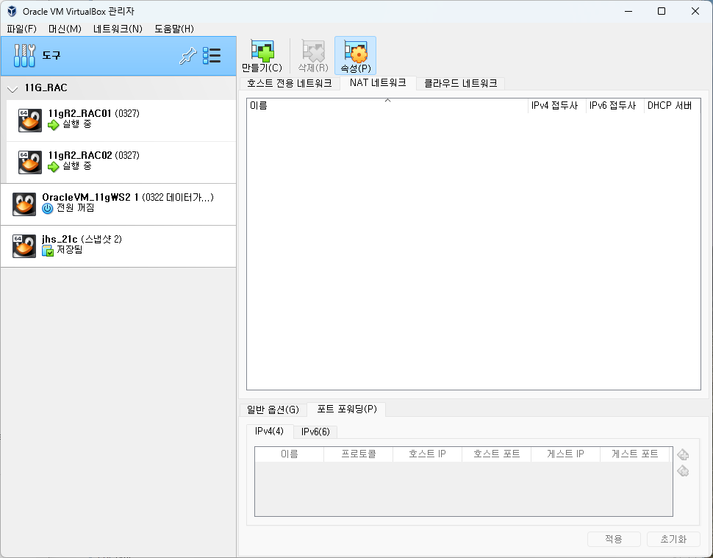Click the add port forwarding rule icon
This screenshot has height=558, width=713.
(683, 454)
